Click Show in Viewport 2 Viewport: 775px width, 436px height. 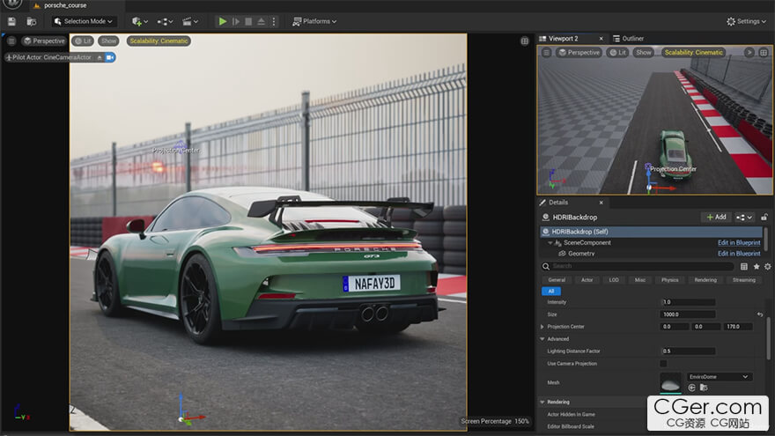[644, 52]
